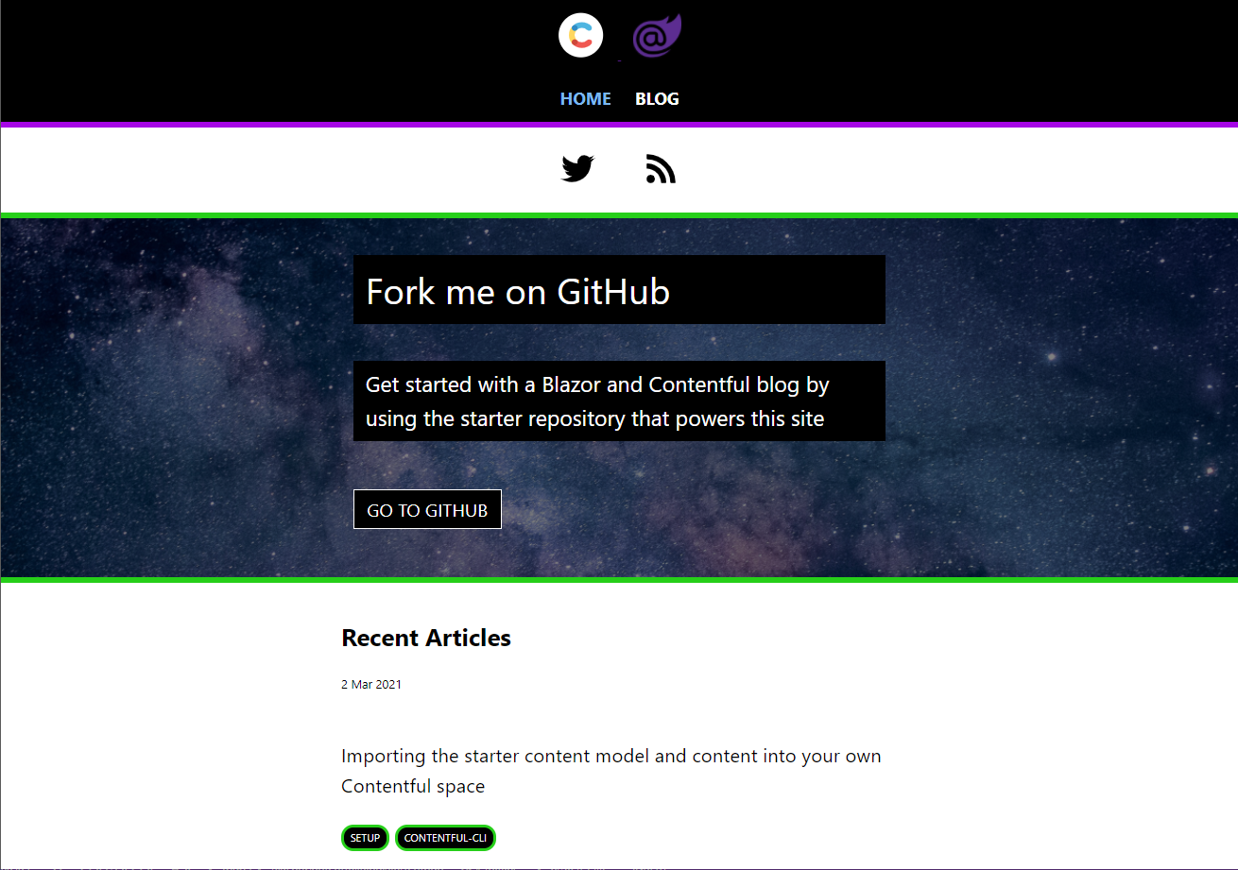Click the green divider below the hero banner
Image resolution: width=1238 pixels, height=870 pixels.
tap(619, 580)
